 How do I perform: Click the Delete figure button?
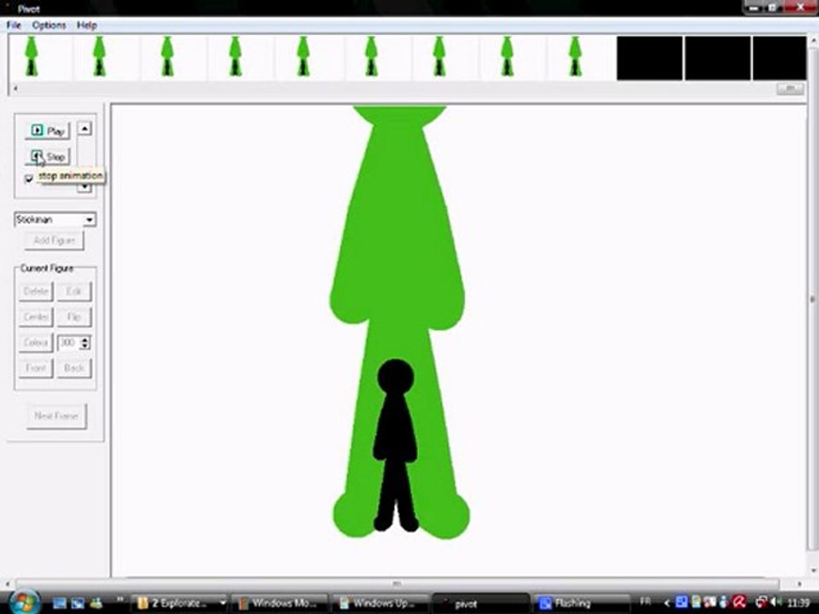(x=36, y=292)
